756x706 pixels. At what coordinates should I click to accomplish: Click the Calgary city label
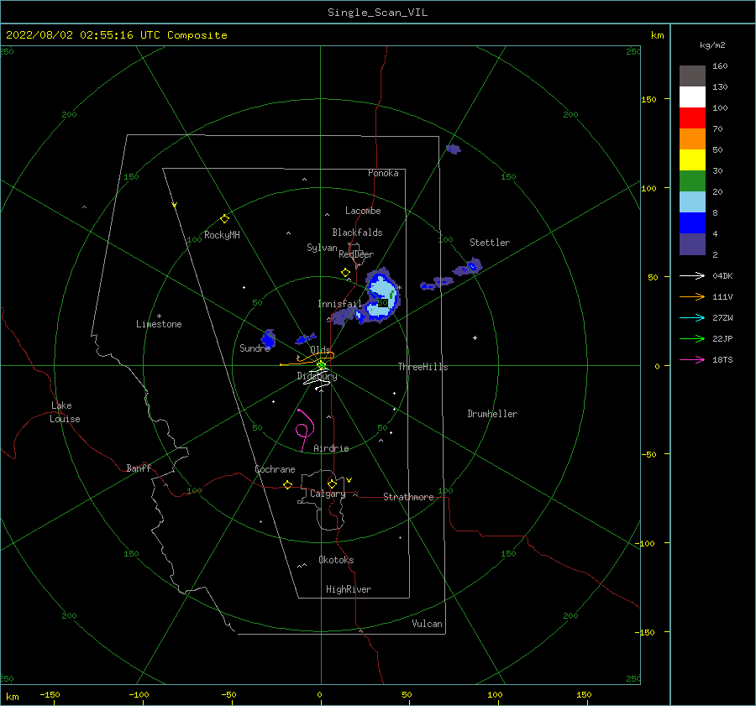[328, 494]
